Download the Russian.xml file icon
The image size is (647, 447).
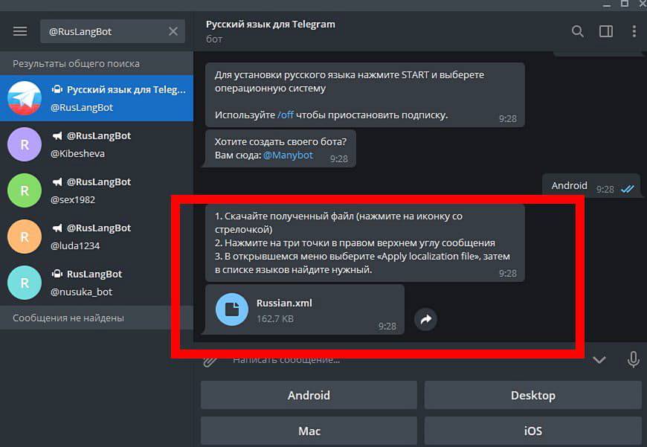(x=231, y=309)
